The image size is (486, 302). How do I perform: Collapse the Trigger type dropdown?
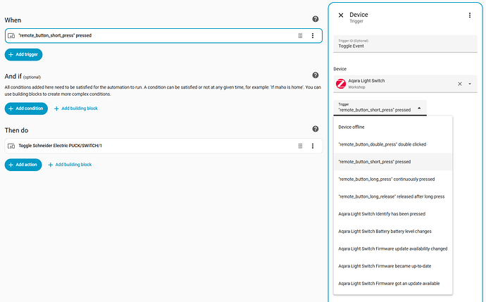point(420,108)
